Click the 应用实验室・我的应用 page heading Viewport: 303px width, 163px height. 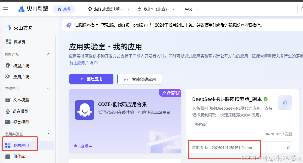(105, 47)
